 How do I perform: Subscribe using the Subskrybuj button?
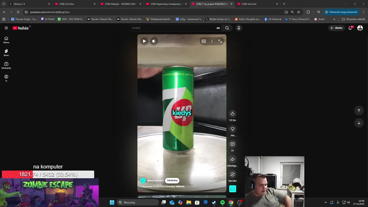[172, 181]
